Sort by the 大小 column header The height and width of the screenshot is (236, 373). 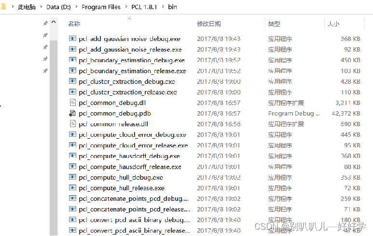point(333,24)
